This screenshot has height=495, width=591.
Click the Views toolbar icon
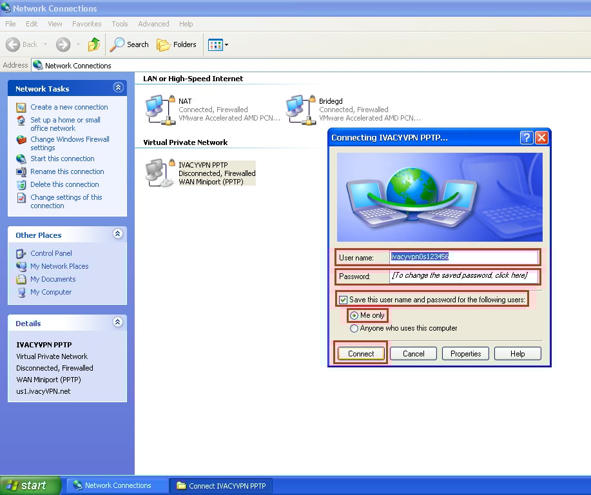click(215, 44)
